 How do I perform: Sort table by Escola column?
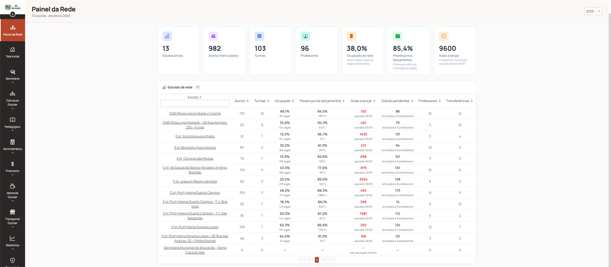pos(195,97)
